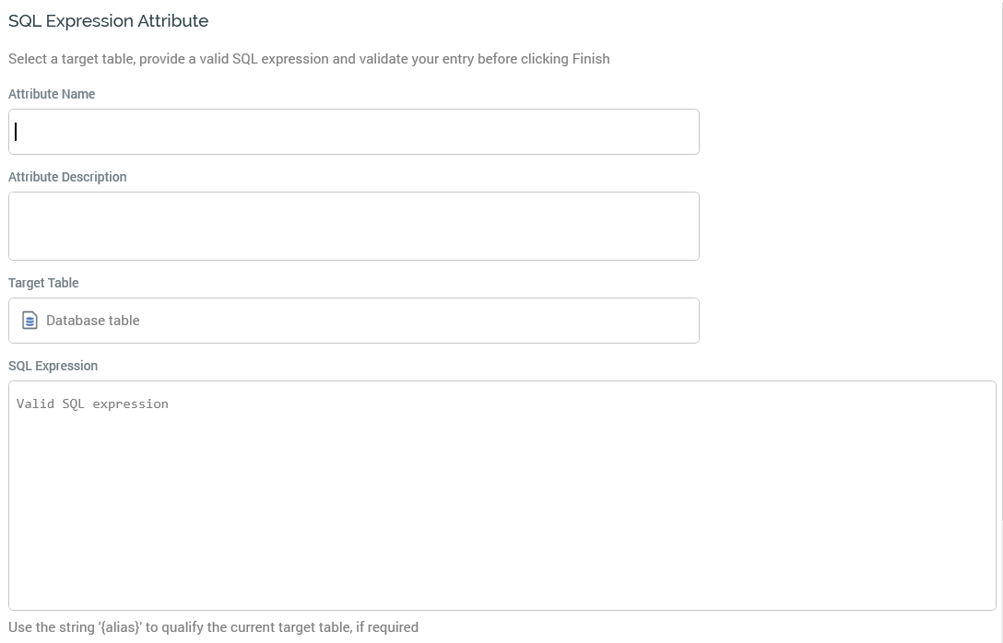This screenshot has width=1003, height=643.
Task: Click the "Database table" placeholder text
Action: pos(93,321)
